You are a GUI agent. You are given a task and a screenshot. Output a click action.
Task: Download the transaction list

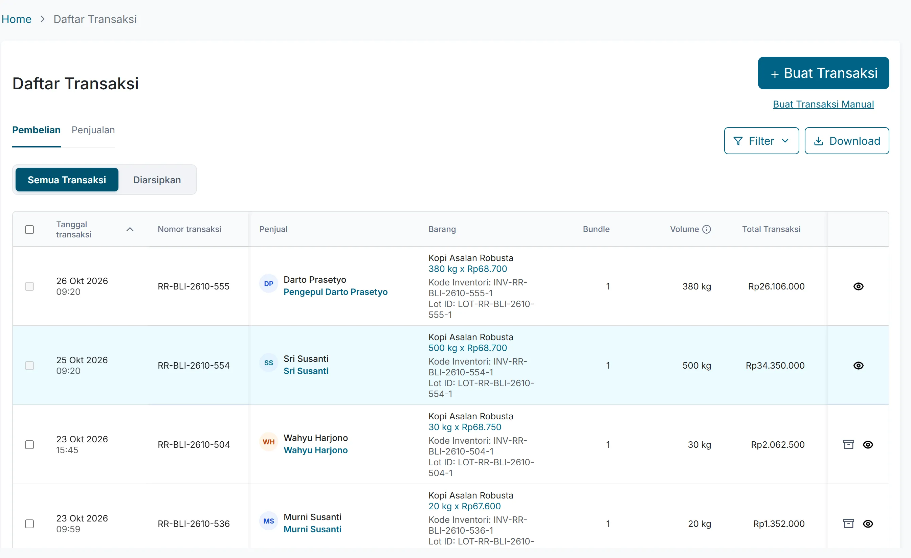(847, 141)
